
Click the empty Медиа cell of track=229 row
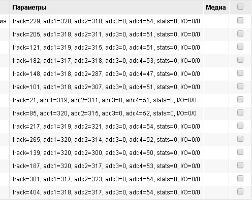[216, 21]
